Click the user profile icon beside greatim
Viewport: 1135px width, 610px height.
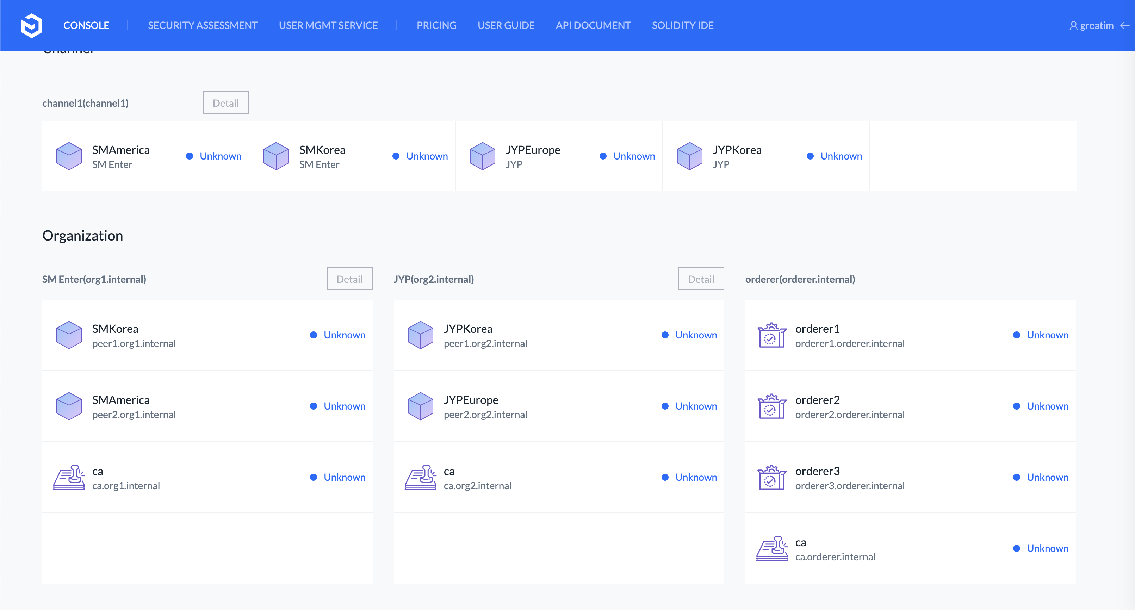coord(1073,26)
